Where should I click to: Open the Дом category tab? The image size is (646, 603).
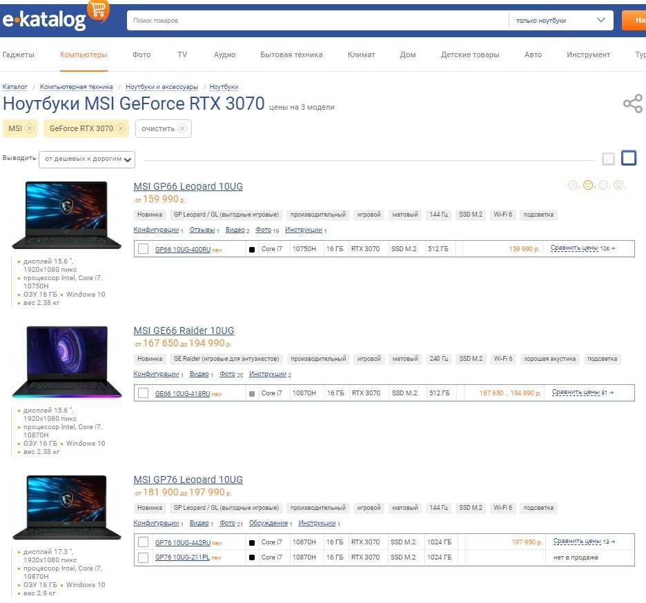point(408,55)
